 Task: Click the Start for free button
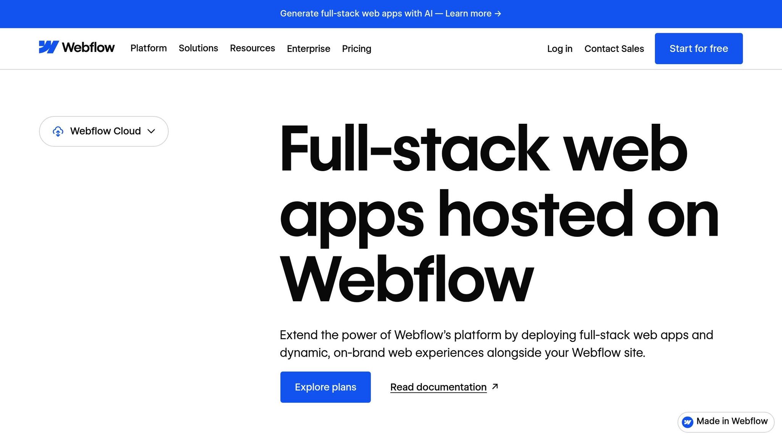(x=698, y=48)
